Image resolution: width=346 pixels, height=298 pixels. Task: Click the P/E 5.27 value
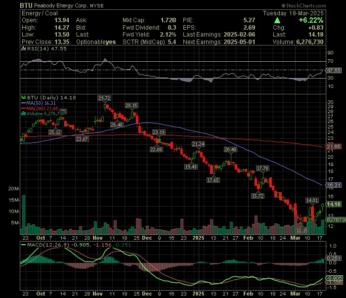(x=249, y=20)
